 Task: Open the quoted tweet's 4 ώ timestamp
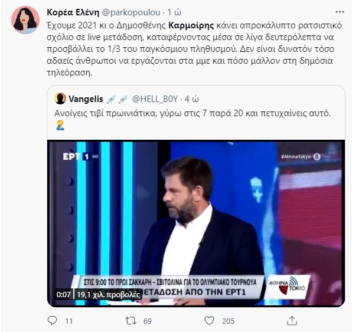tap(191, 99)
